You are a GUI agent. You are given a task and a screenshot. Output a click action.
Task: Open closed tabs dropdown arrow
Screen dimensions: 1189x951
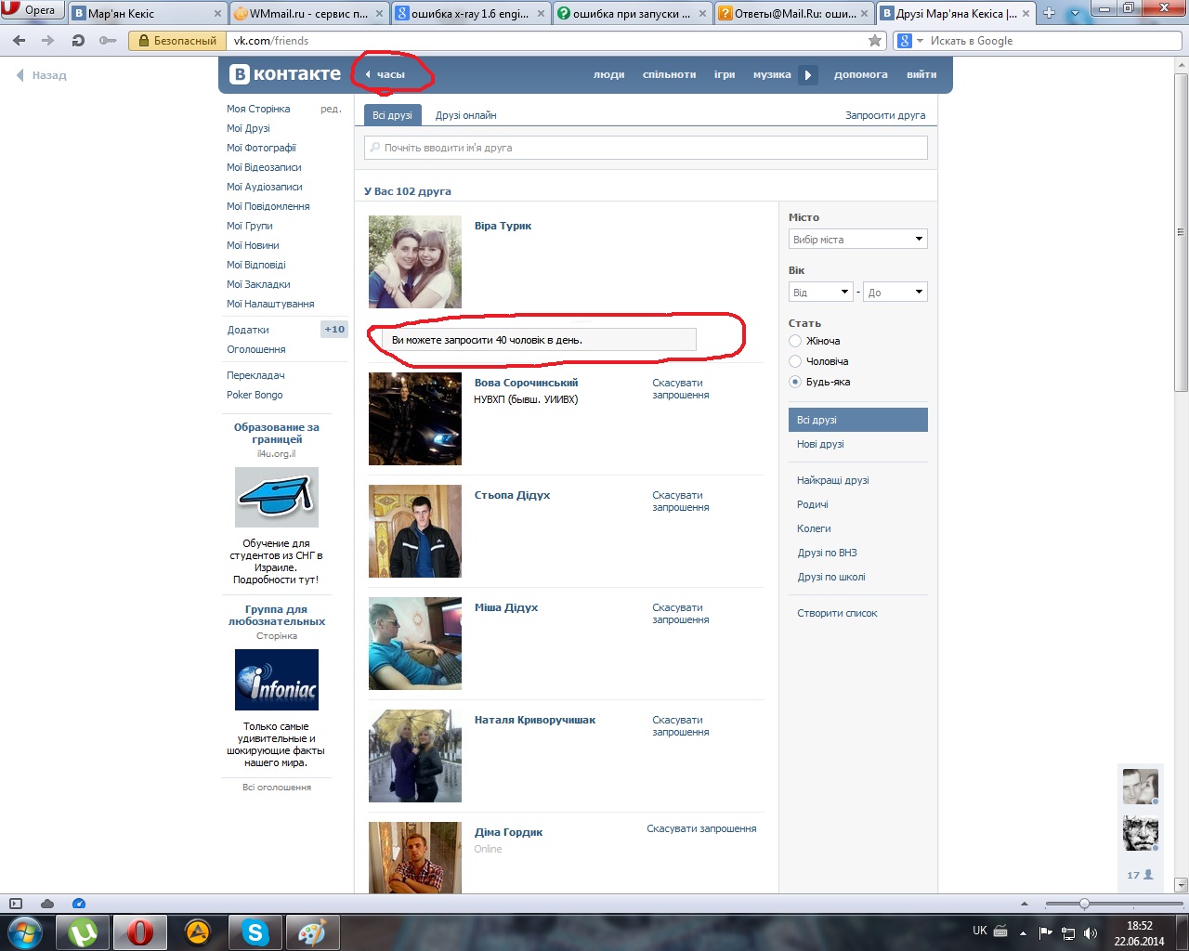pyautogui.click(x=1075, y=14)
